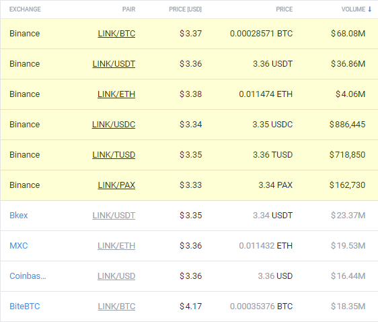Open Bkex LINK/USDT pair link

[x=114, y=215]
